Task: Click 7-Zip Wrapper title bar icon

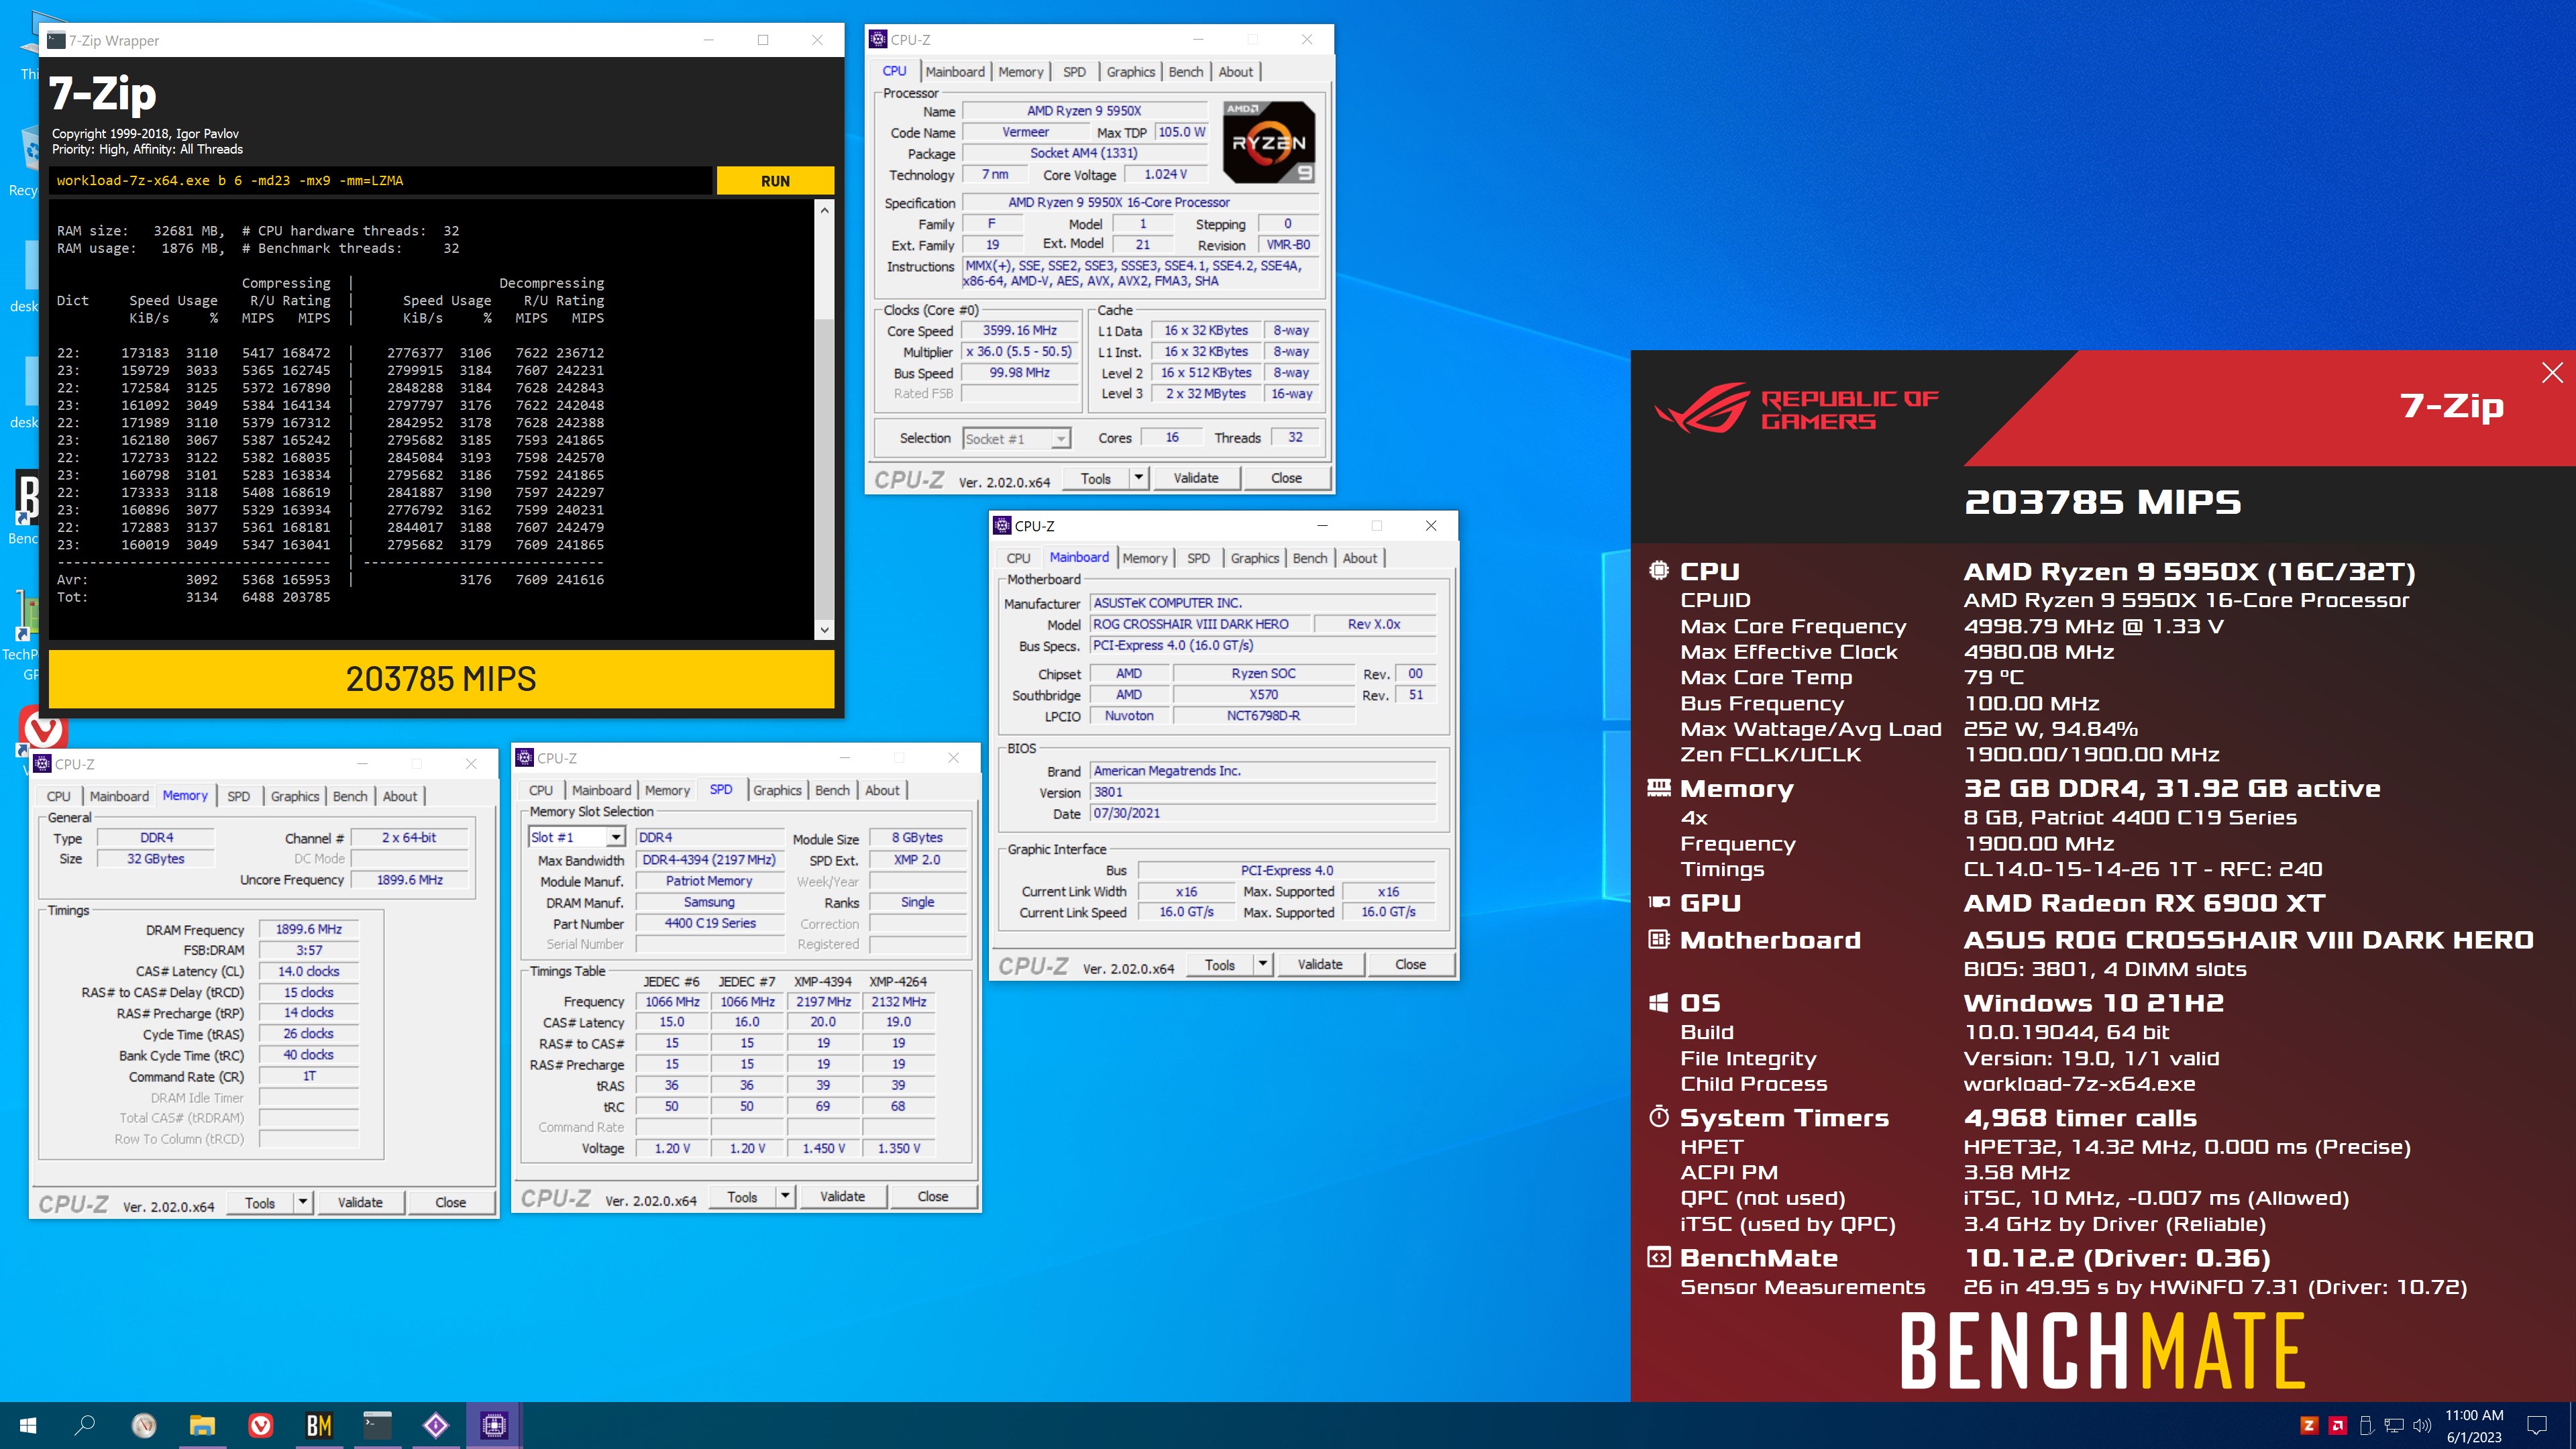Action: 57,40
